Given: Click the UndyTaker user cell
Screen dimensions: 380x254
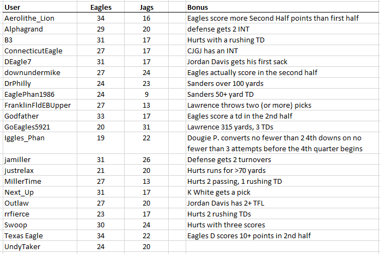Looking at the screenshot, I should 22,246.
